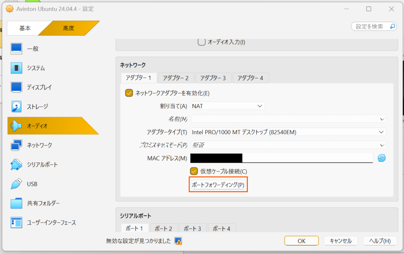
Task: Select the アダプター 2 tab
Action: click(x=176, y=78)
